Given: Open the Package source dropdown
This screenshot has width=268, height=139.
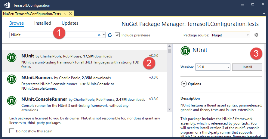Looking at the screenshot, I should [x=248, y=35].
